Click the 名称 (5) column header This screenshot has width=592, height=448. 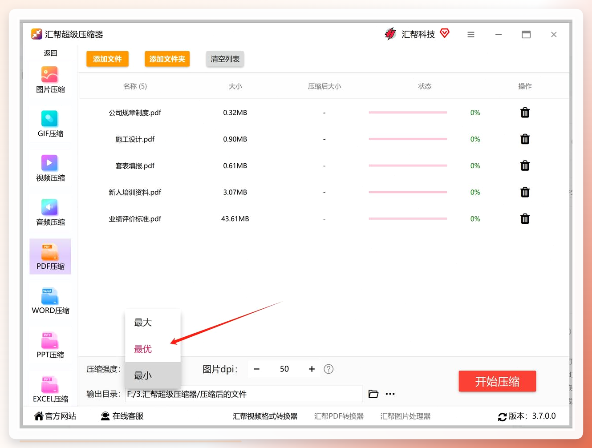pos(135,86)
